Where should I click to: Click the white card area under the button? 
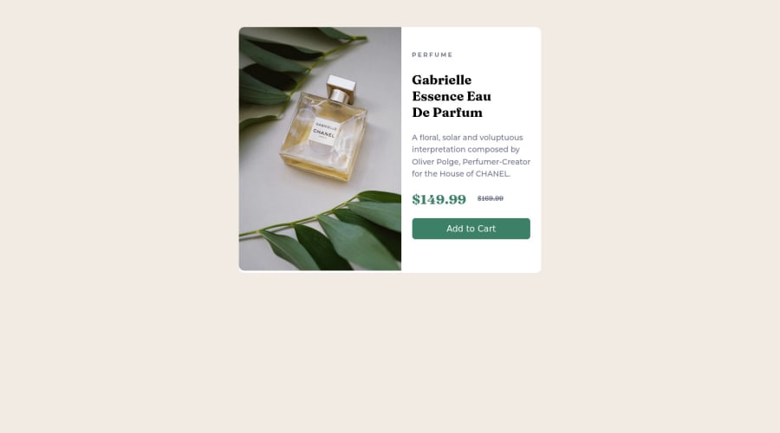[471, 255]
